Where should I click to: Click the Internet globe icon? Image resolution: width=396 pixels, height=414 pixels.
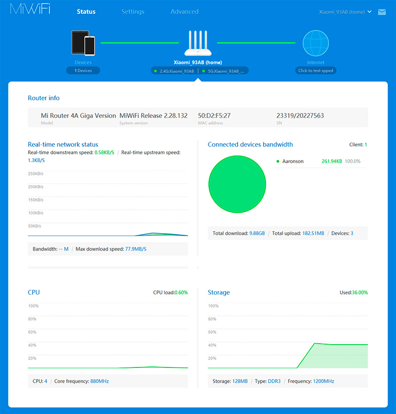[x=315, y=43]
